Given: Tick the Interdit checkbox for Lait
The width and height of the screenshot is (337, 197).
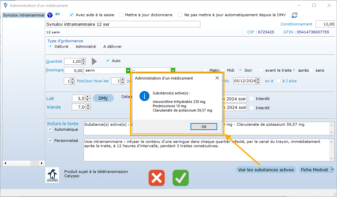Looking at the screenshot, I should click(251, 98).
